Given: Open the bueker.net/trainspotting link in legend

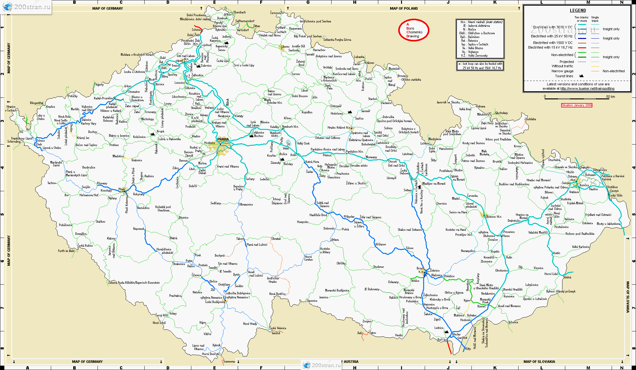Looking at the screenshot, I should [x=587, y=88].
